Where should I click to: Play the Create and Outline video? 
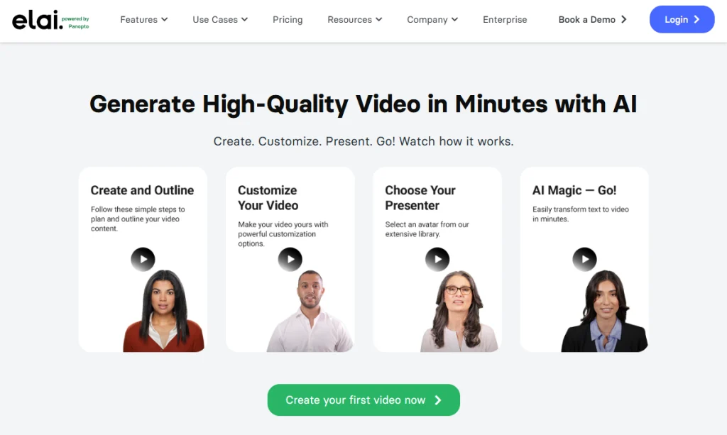[143, 260]
